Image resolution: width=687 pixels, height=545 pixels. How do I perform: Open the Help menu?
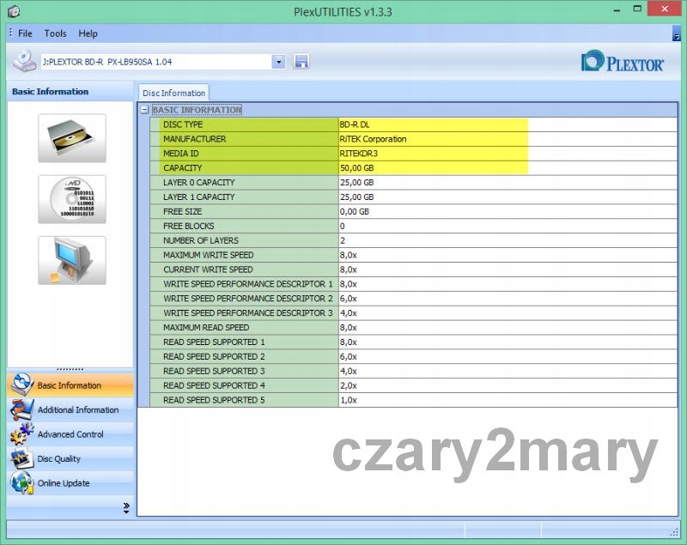88,33
